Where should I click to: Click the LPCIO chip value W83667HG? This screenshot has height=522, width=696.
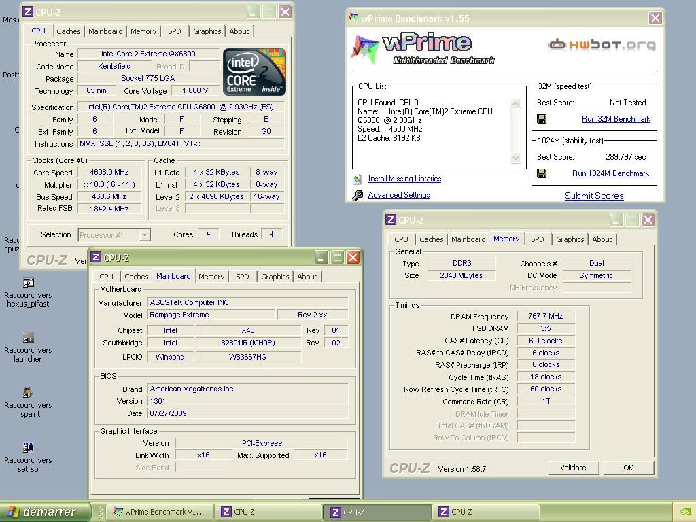click(x=247, y=357)
